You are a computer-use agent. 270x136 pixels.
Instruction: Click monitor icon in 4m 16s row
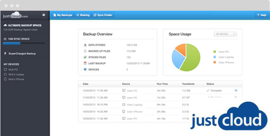point(124,119)
